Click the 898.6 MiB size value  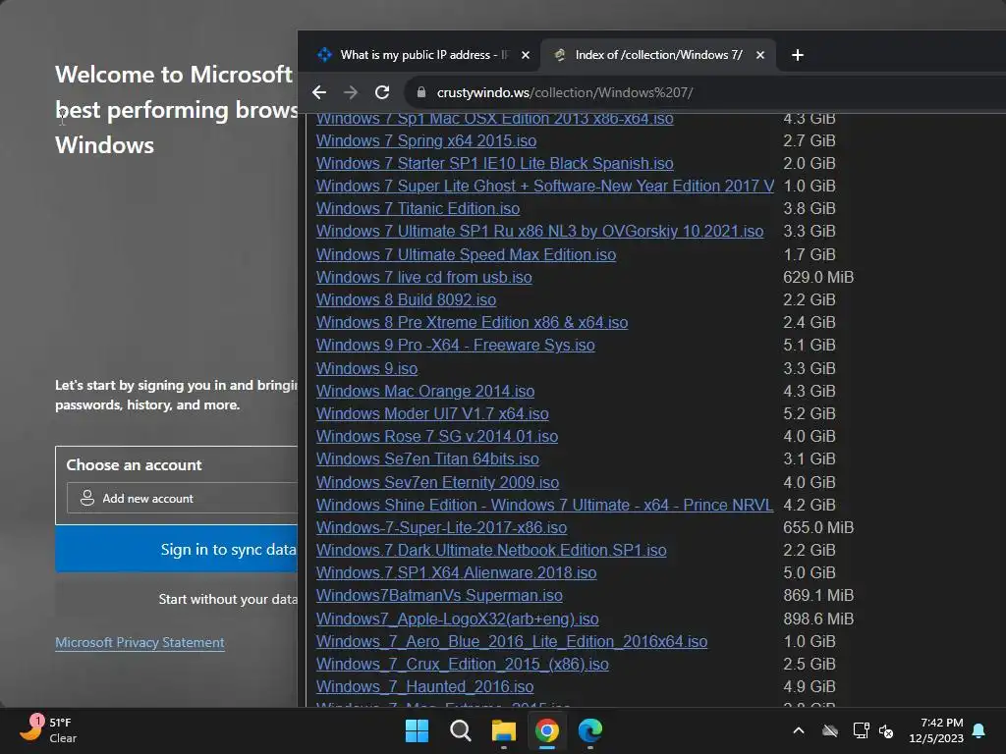tap(818, 619)
